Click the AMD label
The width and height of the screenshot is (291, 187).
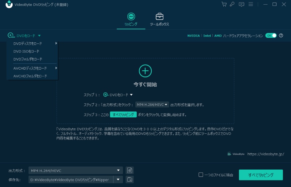tap(218, 36)
